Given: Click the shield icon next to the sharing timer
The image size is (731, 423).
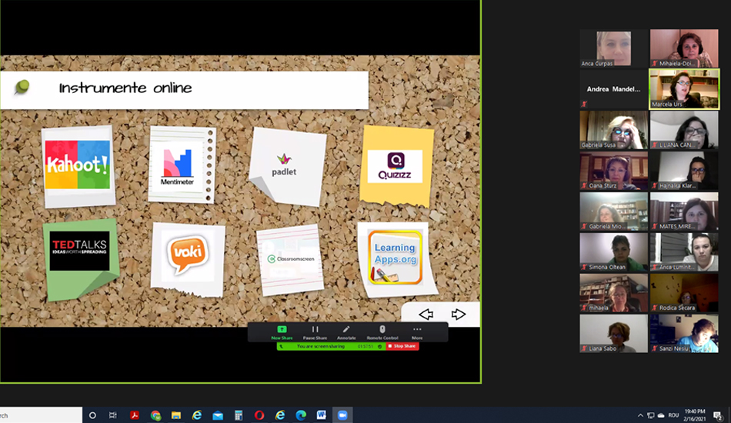Looking at the screenshot, I should [380, 347].
